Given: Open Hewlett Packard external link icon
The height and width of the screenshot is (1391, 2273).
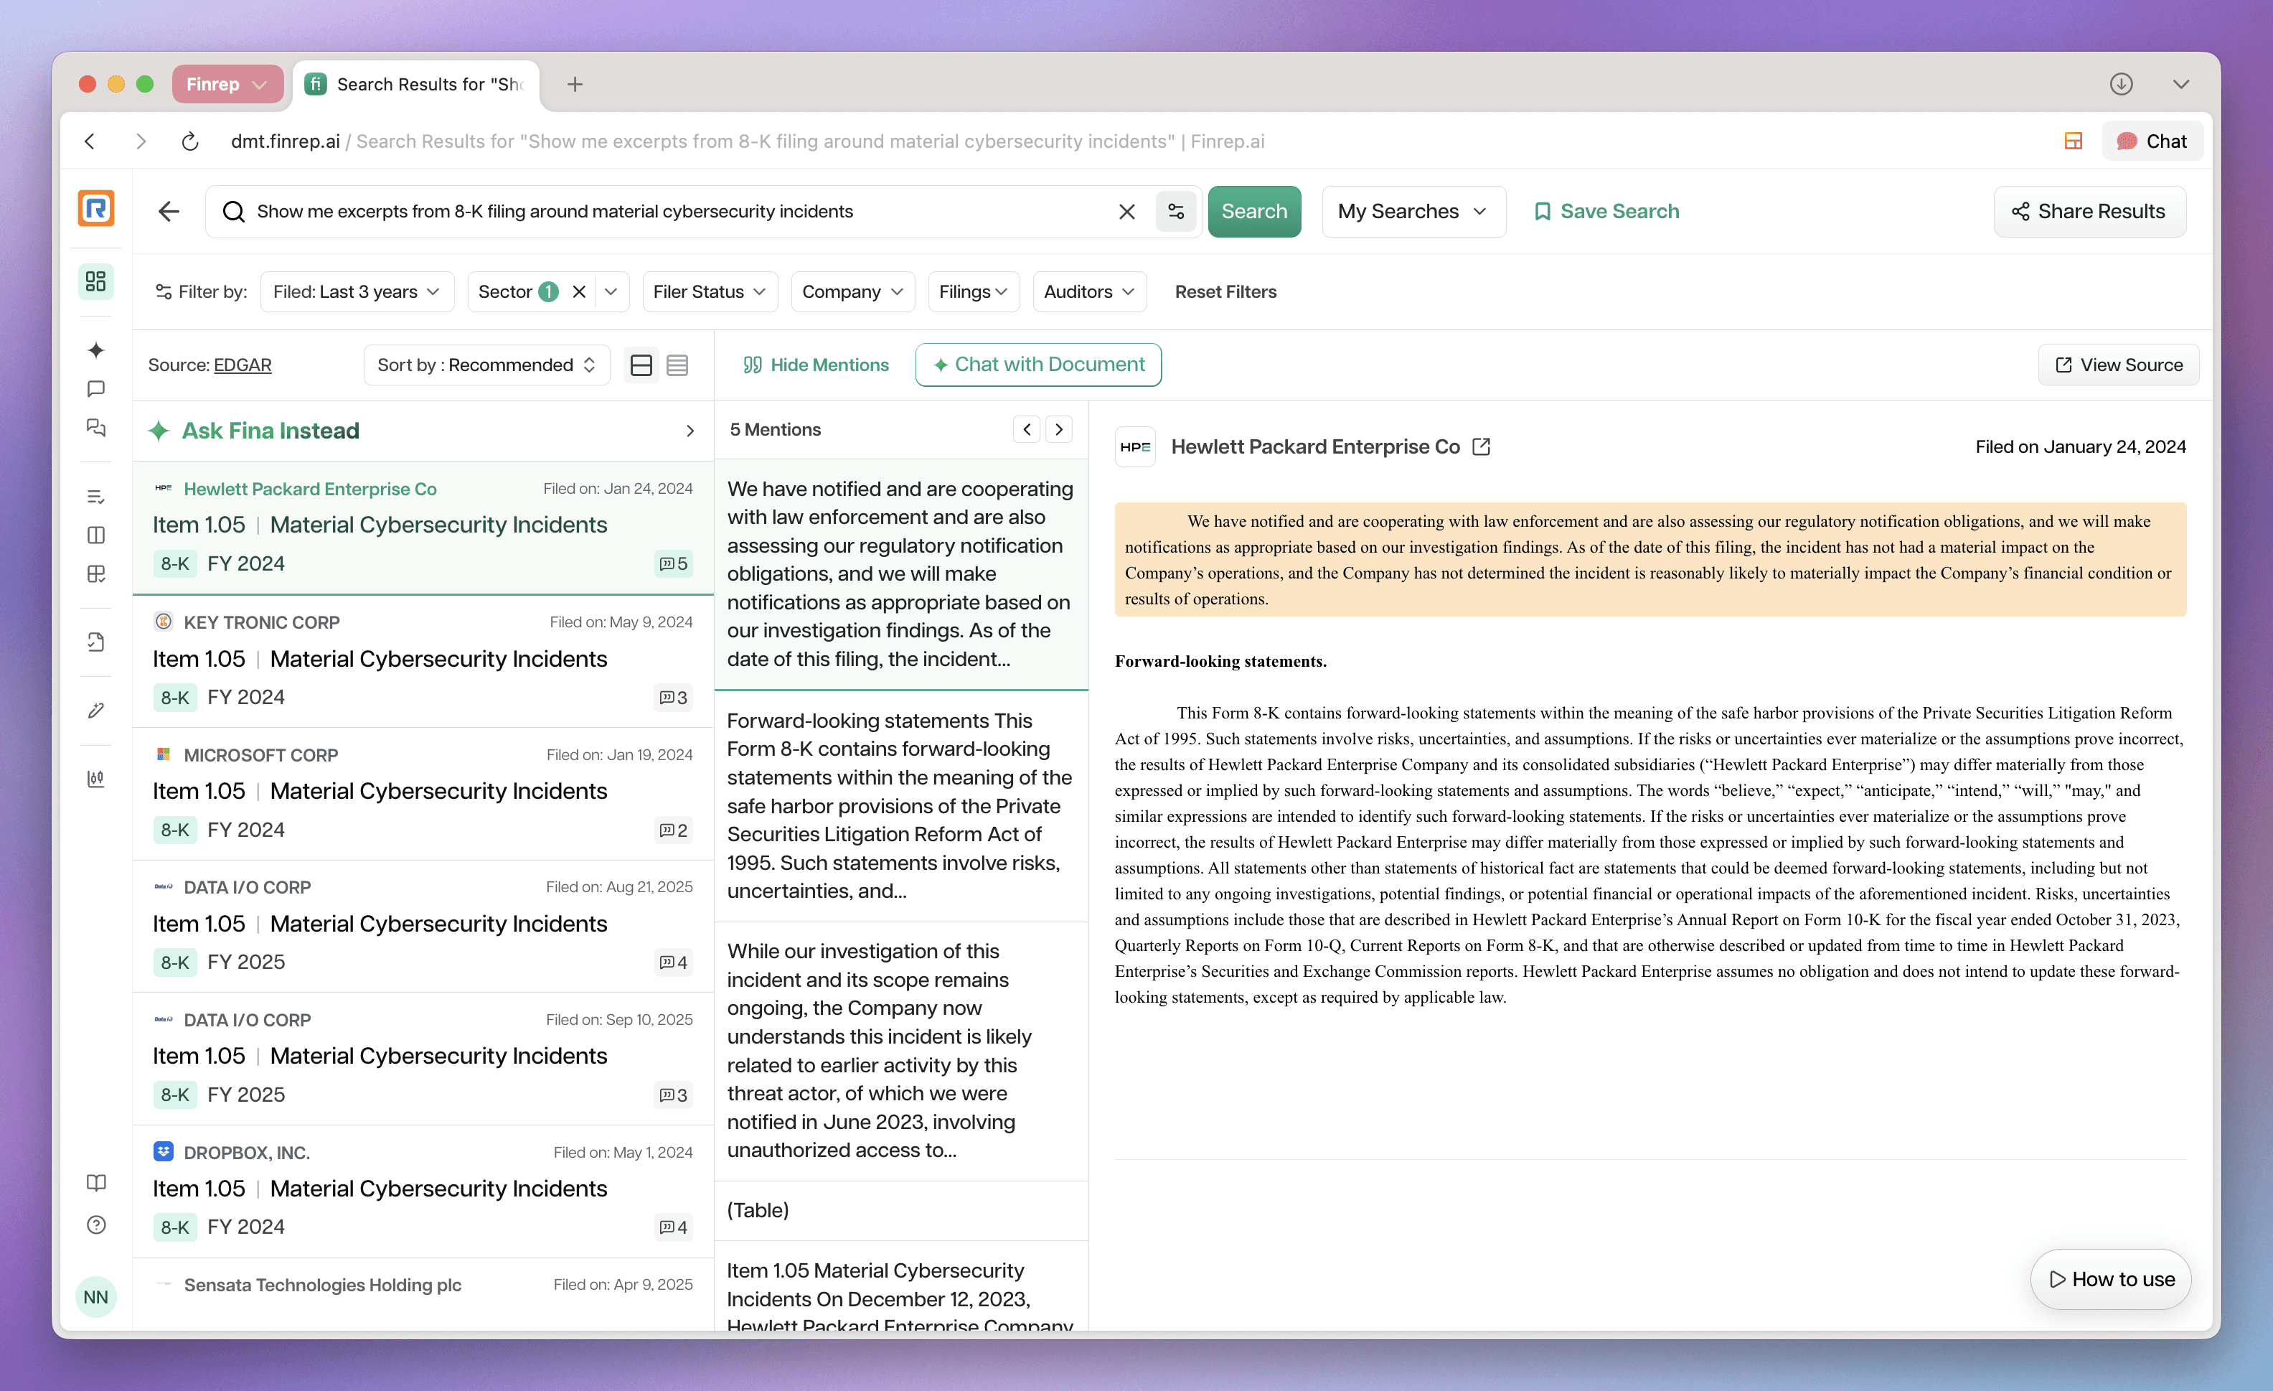Looking at the screenshot, I should click(x=1482, y=446).
